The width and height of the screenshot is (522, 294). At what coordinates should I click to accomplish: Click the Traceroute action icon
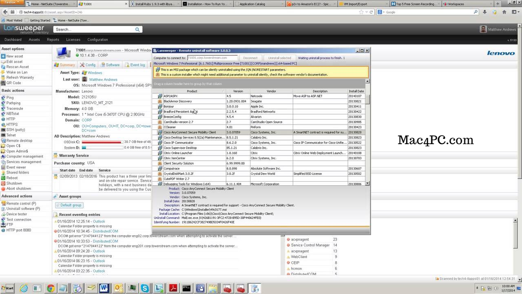tap(3, 109)
